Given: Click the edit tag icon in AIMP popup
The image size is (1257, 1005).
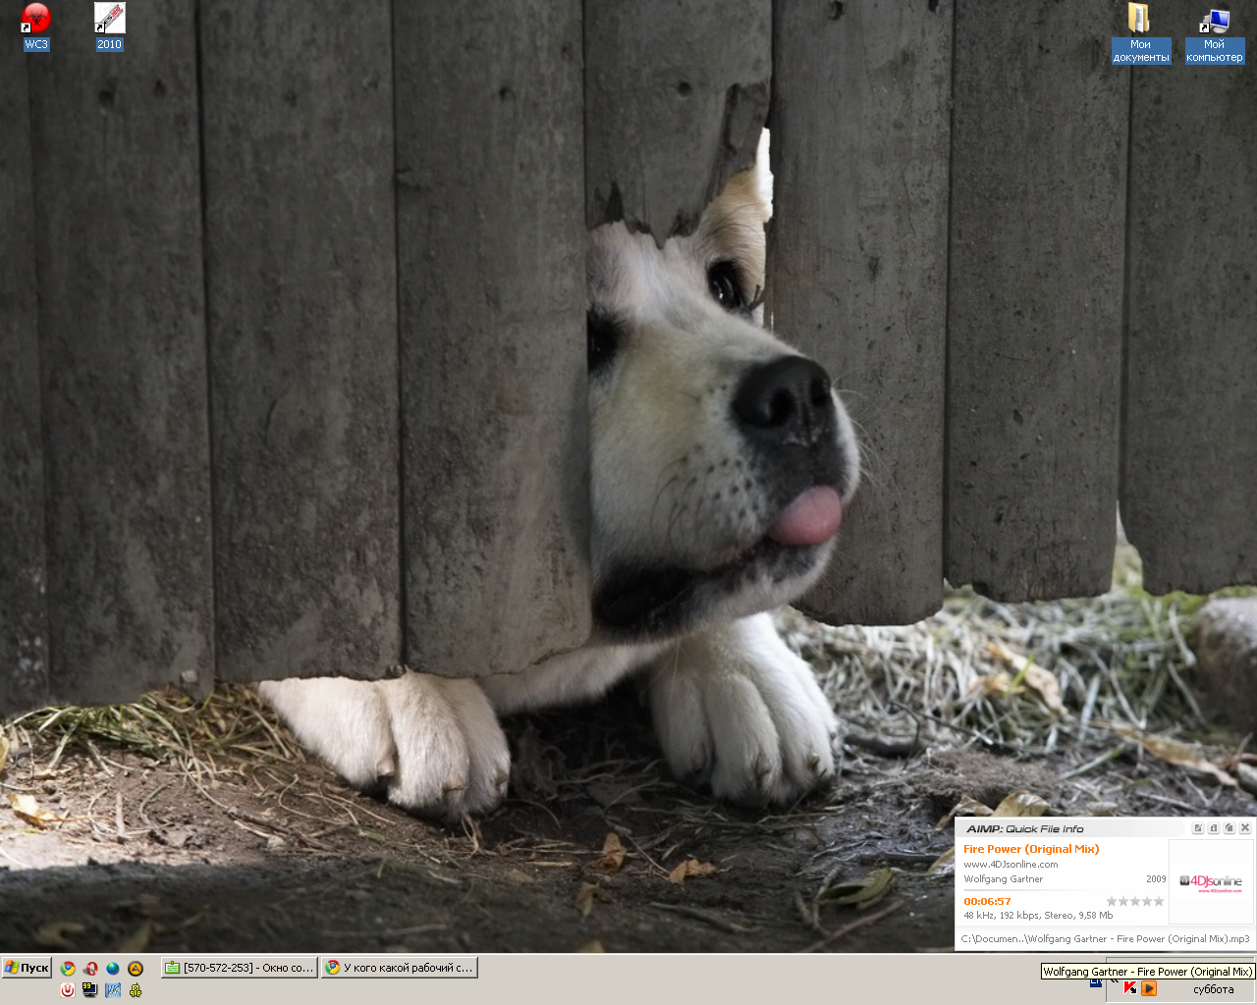Looking at the screenshot, I should pos(1197,828).
